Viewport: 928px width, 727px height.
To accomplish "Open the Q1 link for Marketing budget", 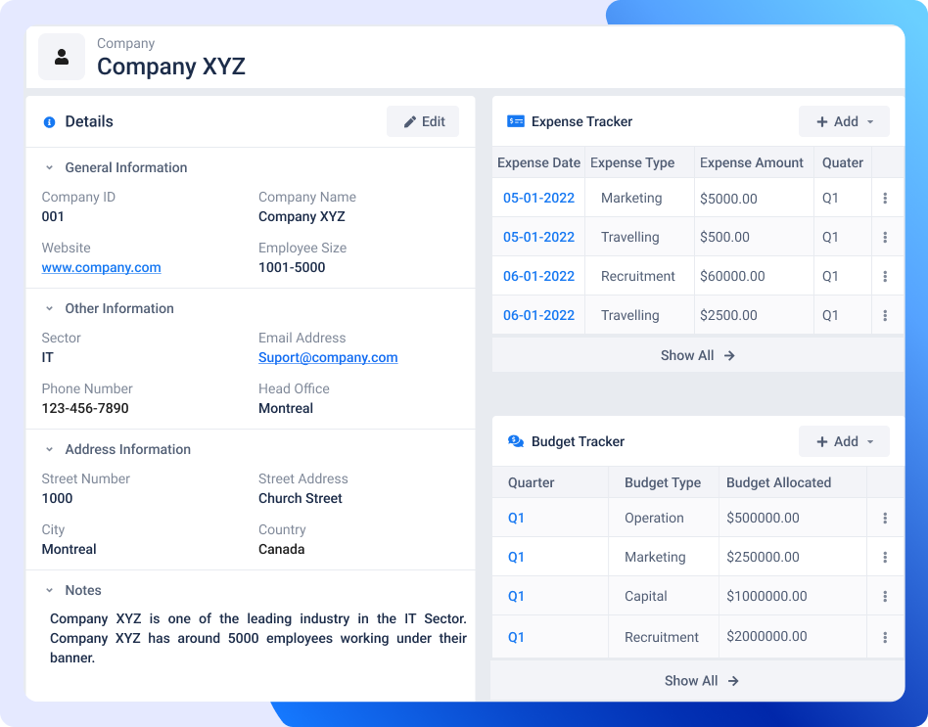I will (516, 557).
